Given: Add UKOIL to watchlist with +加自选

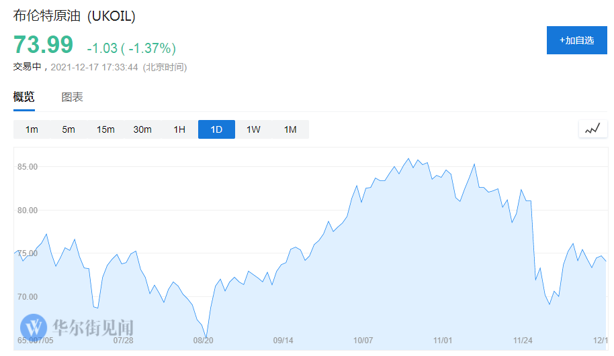Looking at the screenshot, I should [576, 40].
